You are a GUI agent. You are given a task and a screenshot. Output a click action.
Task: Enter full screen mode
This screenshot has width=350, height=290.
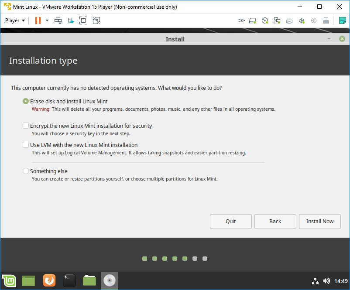83,20
